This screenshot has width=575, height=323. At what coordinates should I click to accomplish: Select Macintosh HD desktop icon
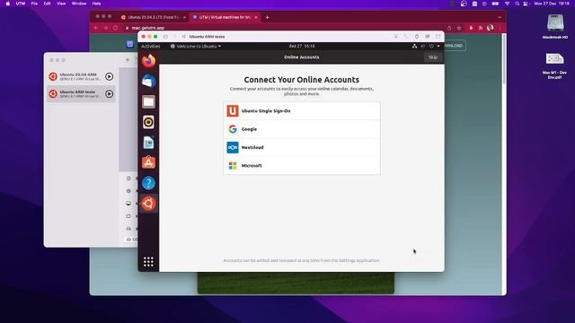pos(555,26)
